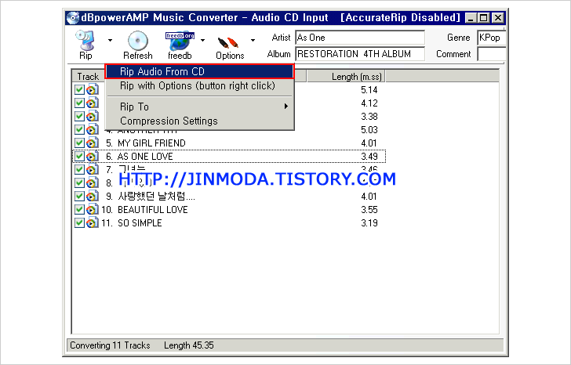This screenshot has width=571, height=365.
Task: Click the Genre field KPop
Action: [492, 38]
